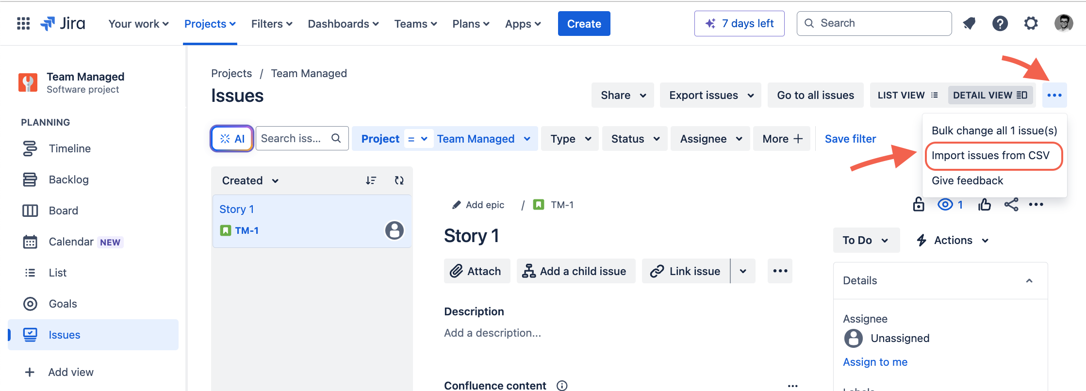Click the thumbs-up vote icon
The height and width of the screenshot is (391, 1086).
[x=984, y=205]
